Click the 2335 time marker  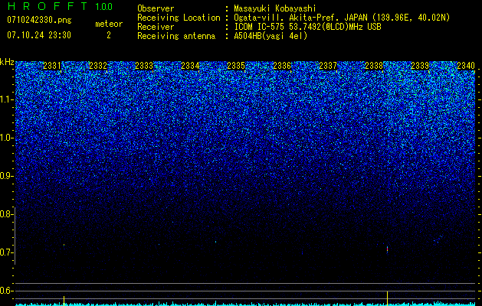click(236, 66)
